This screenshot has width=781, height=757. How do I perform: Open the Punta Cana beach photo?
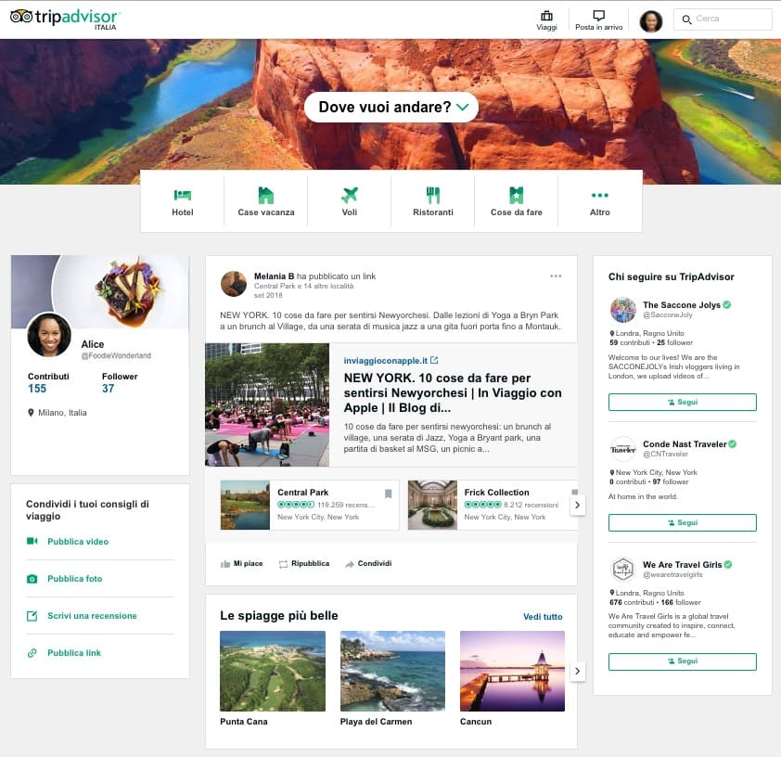point(273,672)
